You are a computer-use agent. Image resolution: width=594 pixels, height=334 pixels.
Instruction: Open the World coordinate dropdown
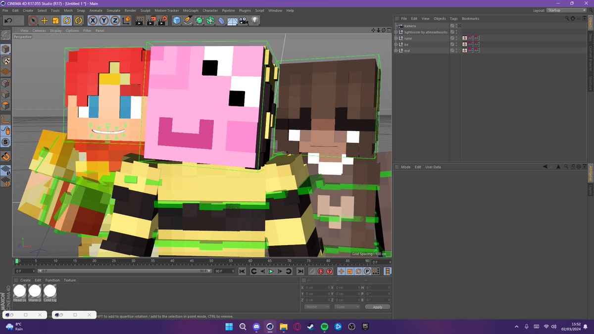317,307
